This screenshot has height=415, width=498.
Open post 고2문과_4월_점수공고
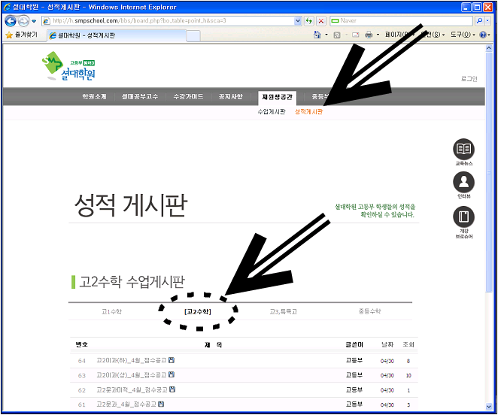tap(126, 404)
